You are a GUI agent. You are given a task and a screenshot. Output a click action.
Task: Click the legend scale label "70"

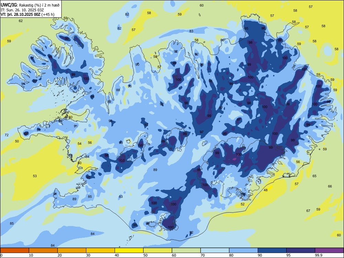click(203, 255)
